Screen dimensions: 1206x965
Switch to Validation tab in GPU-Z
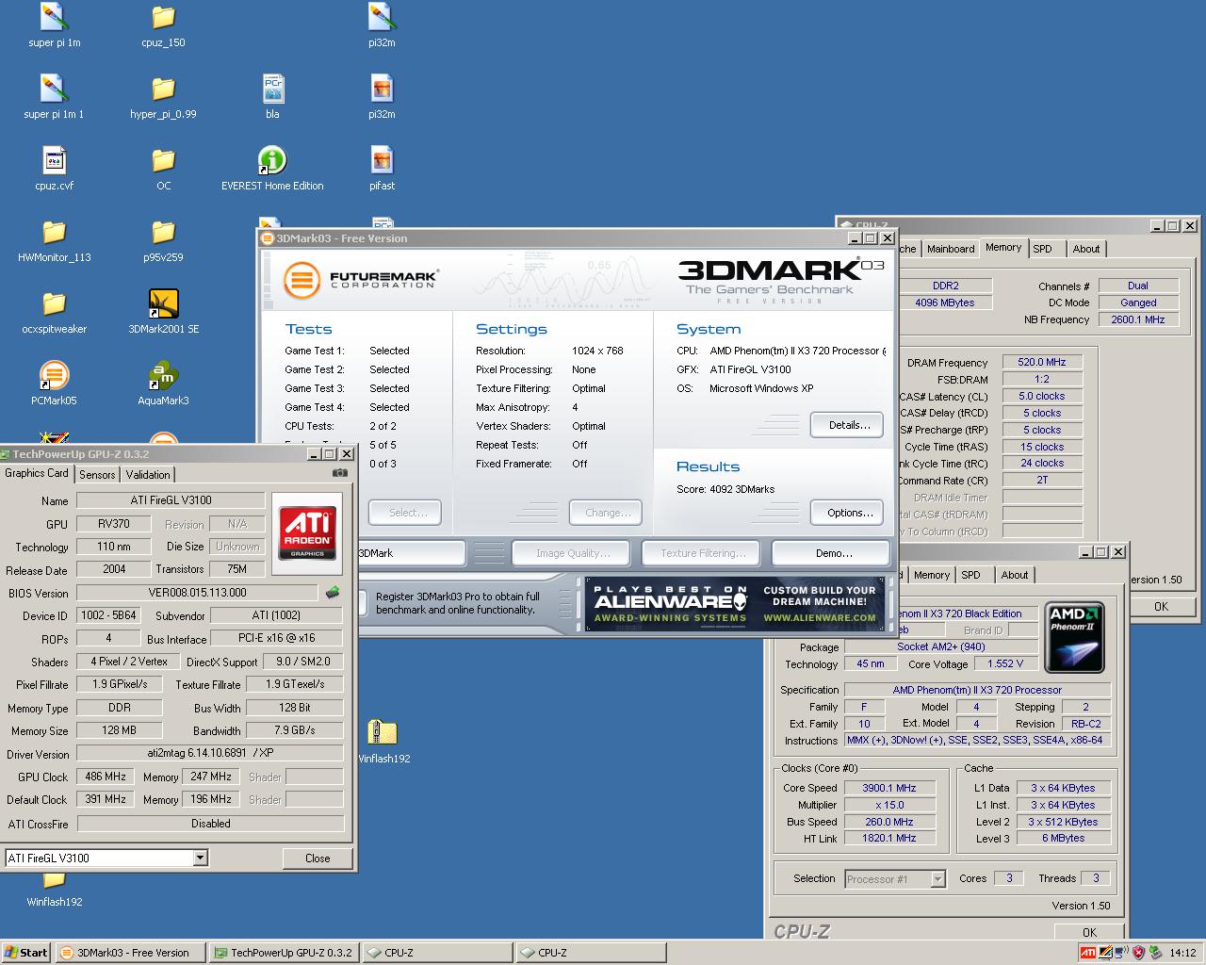pyautogui.click(x=148, y=475)
